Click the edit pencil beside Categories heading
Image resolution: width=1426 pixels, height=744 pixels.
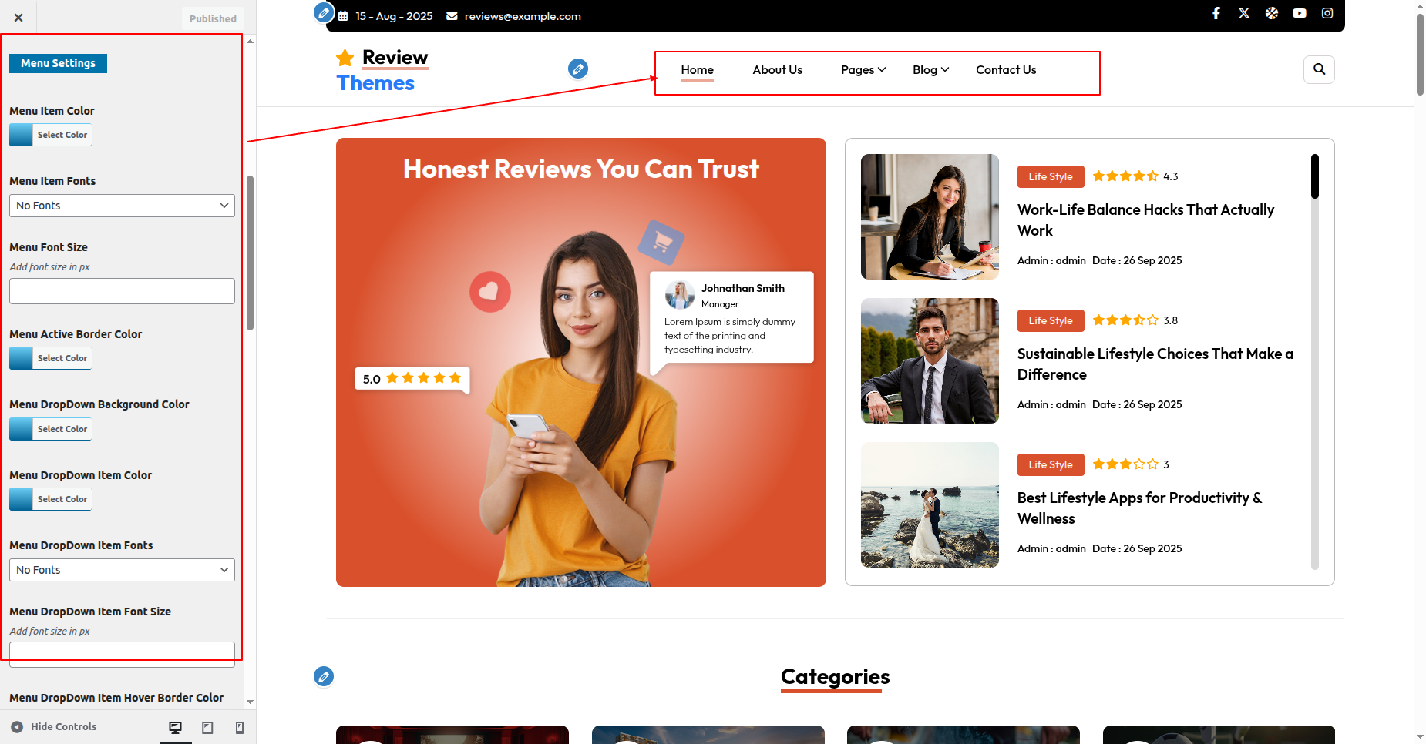324,676
